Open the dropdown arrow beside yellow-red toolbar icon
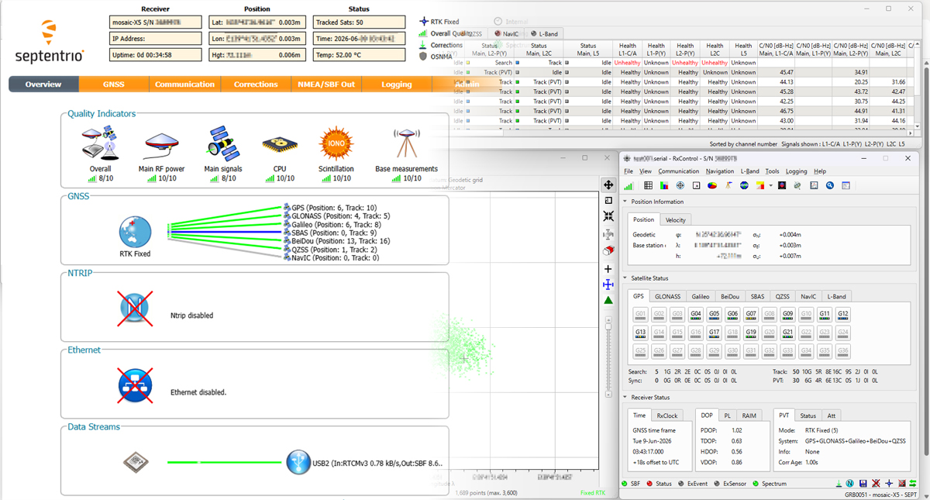Screen dimensions: 930x500 (x=771, y=186)
